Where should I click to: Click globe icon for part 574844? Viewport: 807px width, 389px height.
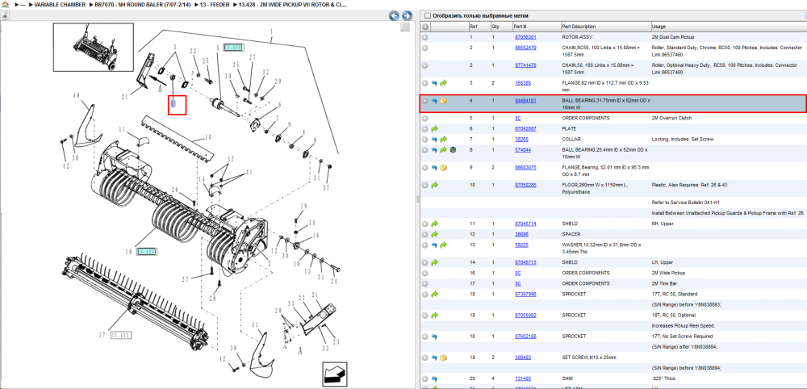453,150
